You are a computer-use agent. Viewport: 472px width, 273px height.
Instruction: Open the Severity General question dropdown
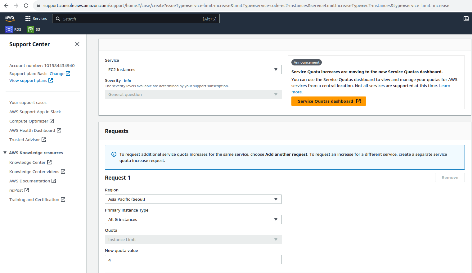tap(193, 94)
